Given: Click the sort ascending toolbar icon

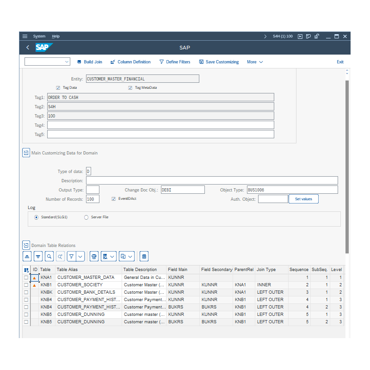Looking at the screenshot, I should pyautogui.click(x=27, y=256).
